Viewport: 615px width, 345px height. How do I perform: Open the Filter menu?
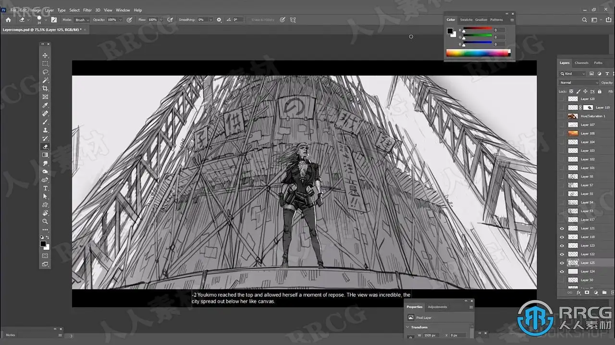tap(87, 10)
